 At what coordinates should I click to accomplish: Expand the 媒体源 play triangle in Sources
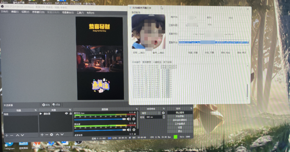[x=41, y=114]
